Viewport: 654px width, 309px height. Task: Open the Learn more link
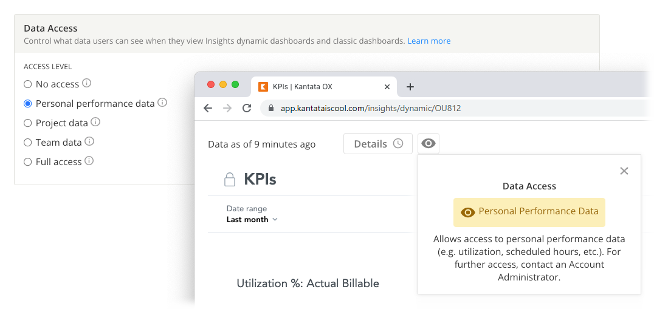[x=429, y=41]
